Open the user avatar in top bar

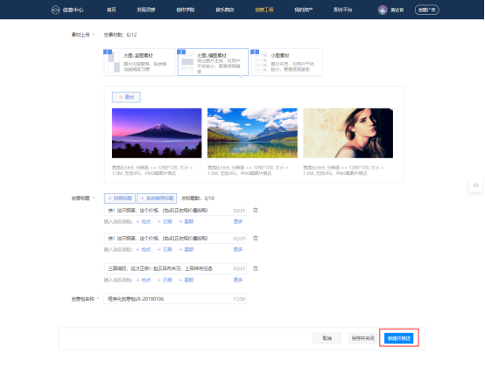click(x=383, y=10)
